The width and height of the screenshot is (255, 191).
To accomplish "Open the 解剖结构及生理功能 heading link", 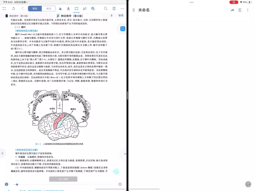I will pos(27,31).
